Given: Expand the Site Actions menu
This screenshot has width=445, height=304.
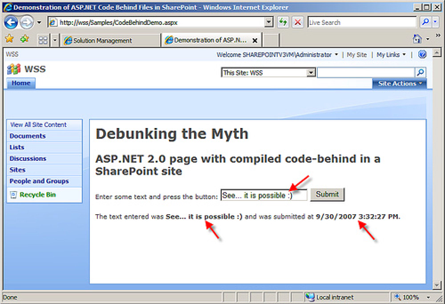Looking at the screenshot, I should click(x=399, y=84).
